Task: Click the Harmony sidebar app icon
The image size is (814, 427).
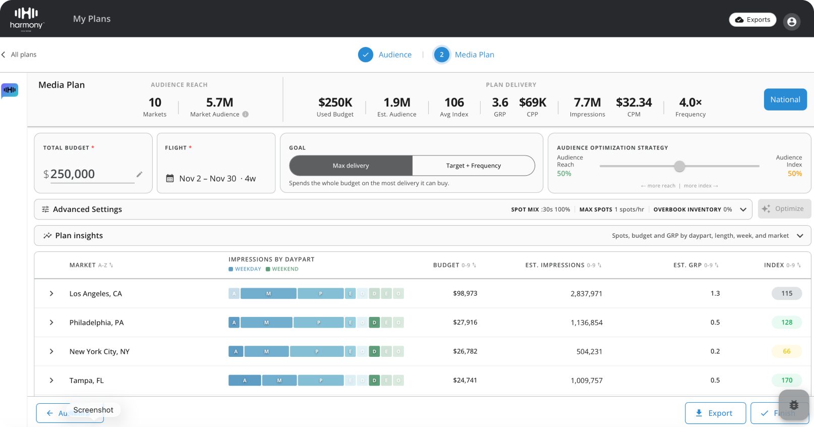Action: click(10, 90)
